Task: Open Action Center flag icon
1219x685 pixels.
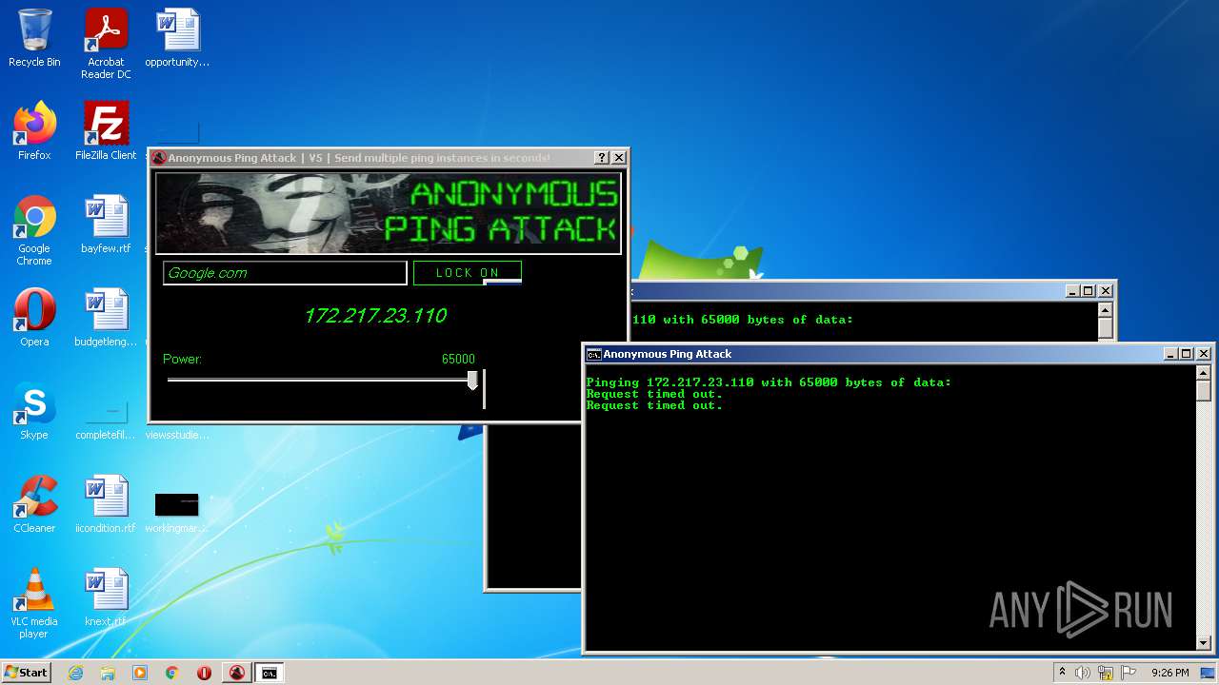Action: click(x=1129, y=673)
